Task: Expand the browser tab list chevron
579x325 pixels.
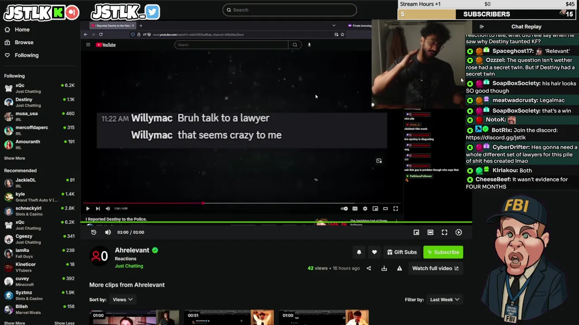Action: [x=334, y=25]
